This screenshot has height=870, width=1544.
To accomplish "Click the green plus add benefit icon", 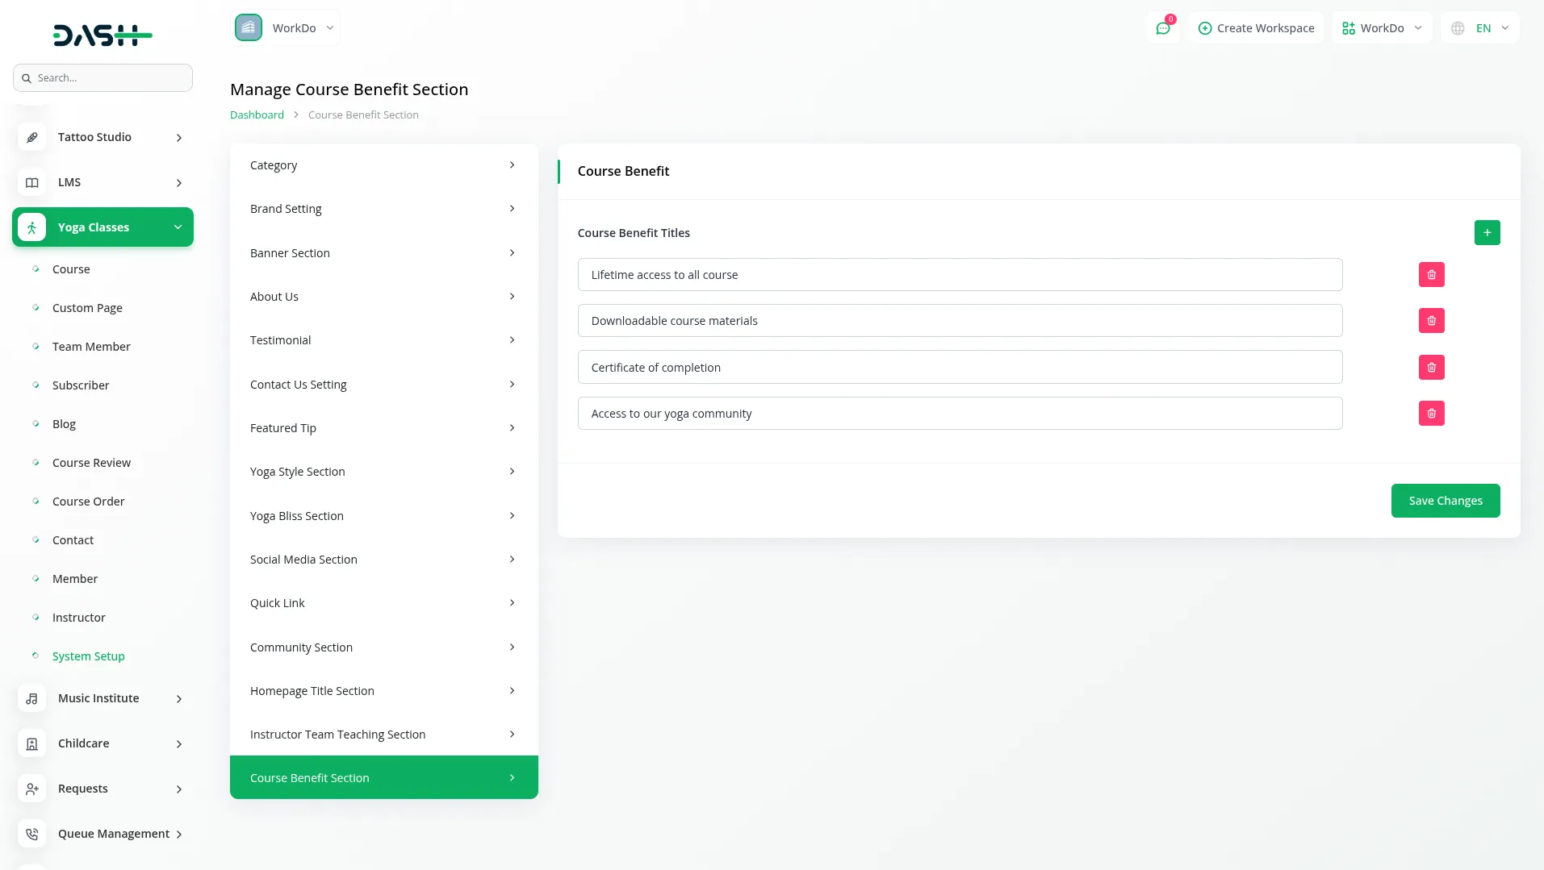I will [1487, 233].
